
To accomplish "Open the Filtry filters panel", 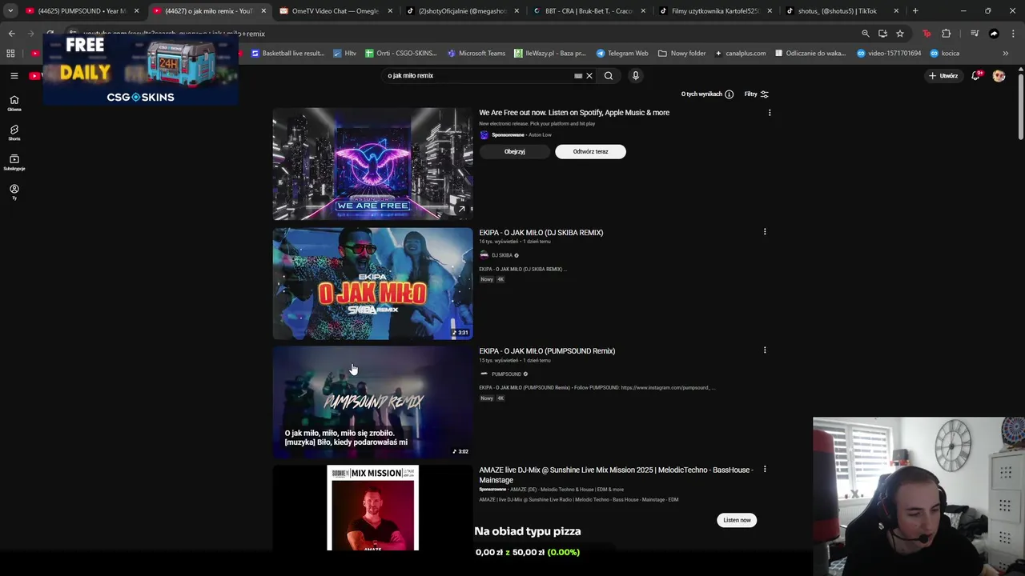I will pos(756,94).
